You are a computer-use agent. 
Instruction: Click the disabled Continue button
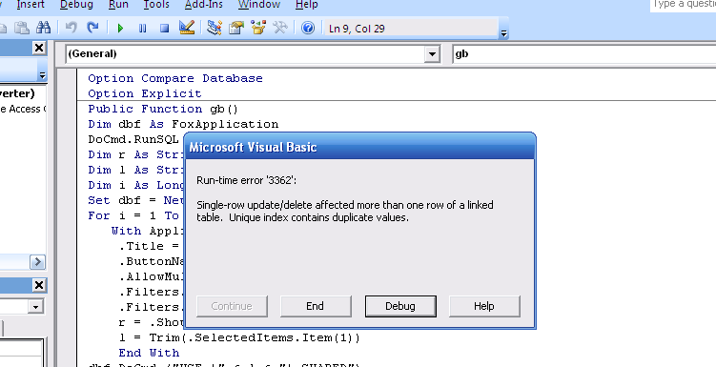click(x=232, y=306)
